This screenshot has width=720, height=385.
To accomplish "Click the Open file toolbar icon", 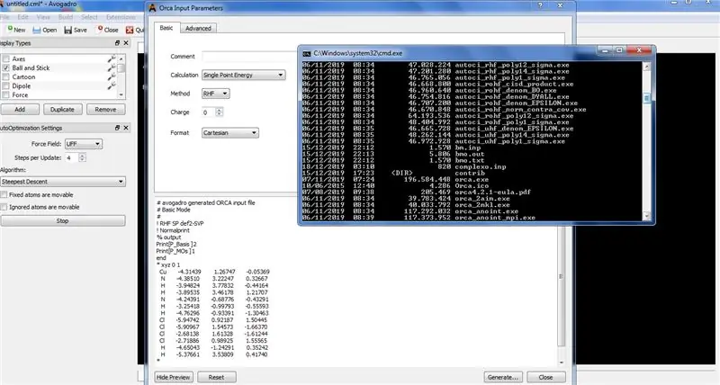I will pyautogui.click(x=37, y=30).
